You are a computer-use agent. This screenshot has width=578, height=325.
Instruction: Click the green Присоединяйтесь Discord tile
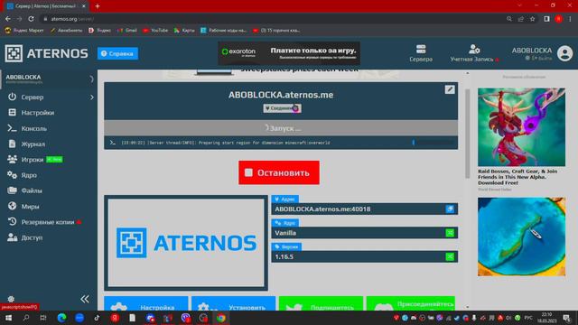411,303
